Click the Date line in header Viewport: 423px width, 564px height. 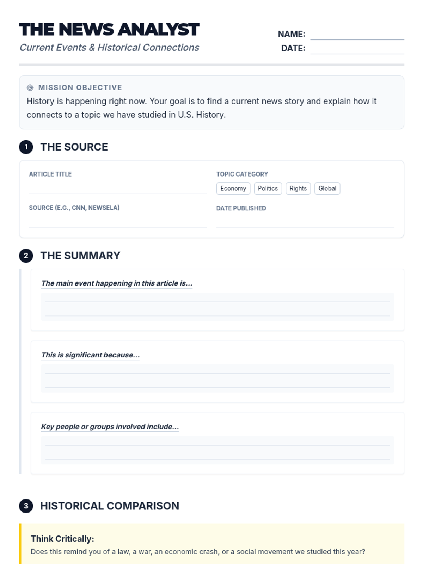tap(357, 49)
